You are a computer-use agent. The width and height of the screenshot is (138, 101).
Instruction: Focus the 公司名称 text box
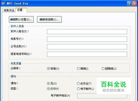pos(87,47)
